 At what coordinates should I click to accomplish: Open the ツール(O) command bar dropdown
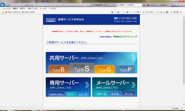click(160, 12)
